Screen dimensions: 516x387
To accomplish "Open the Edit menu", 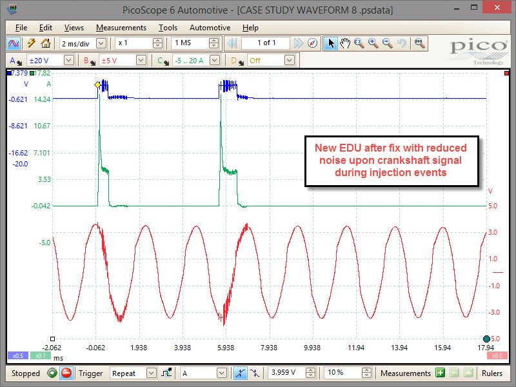I will pyautogui.click(x=45, y=28).
